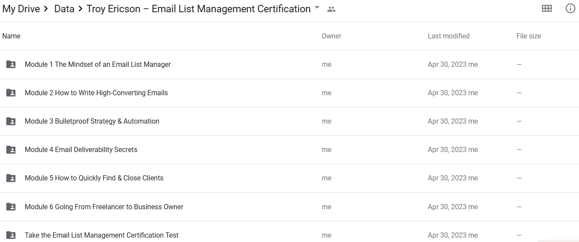The height and width of the screenshot is (242, 579).
Task: Go to My Drive in breadcrumb
Action: click(21, 9)
